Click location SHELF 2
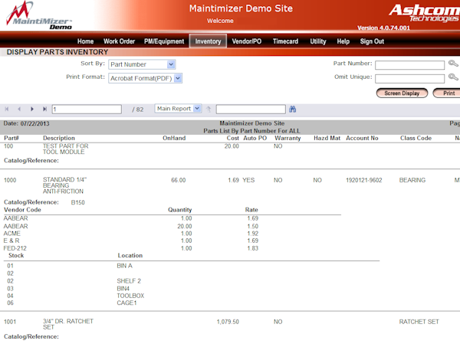Viewport: 460px width, 344px height. (x=129, y=281)
